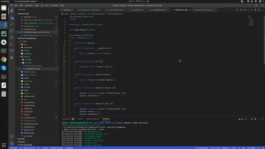Expand the FTP-Kr Explorer section
The width and height of the screenshot is (265, 149).
coord(25,145)
